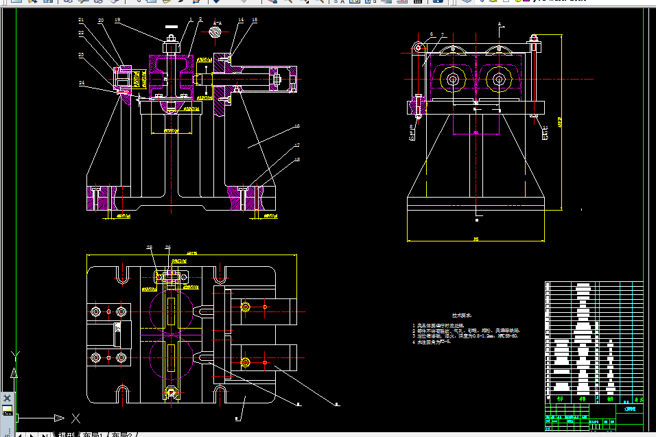Select the Explode tool in left toolbar
The image size is (656, 437).
7,398
